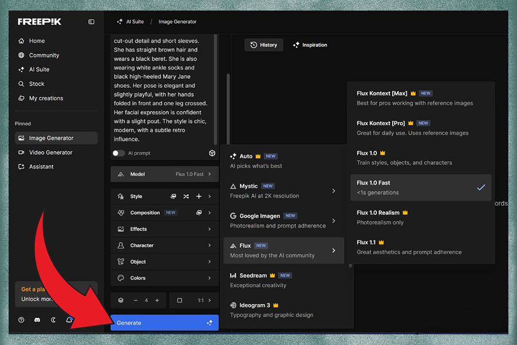Click the image stack count icon
The height and width of the screenshot is (345, 517).
(121, 300)
